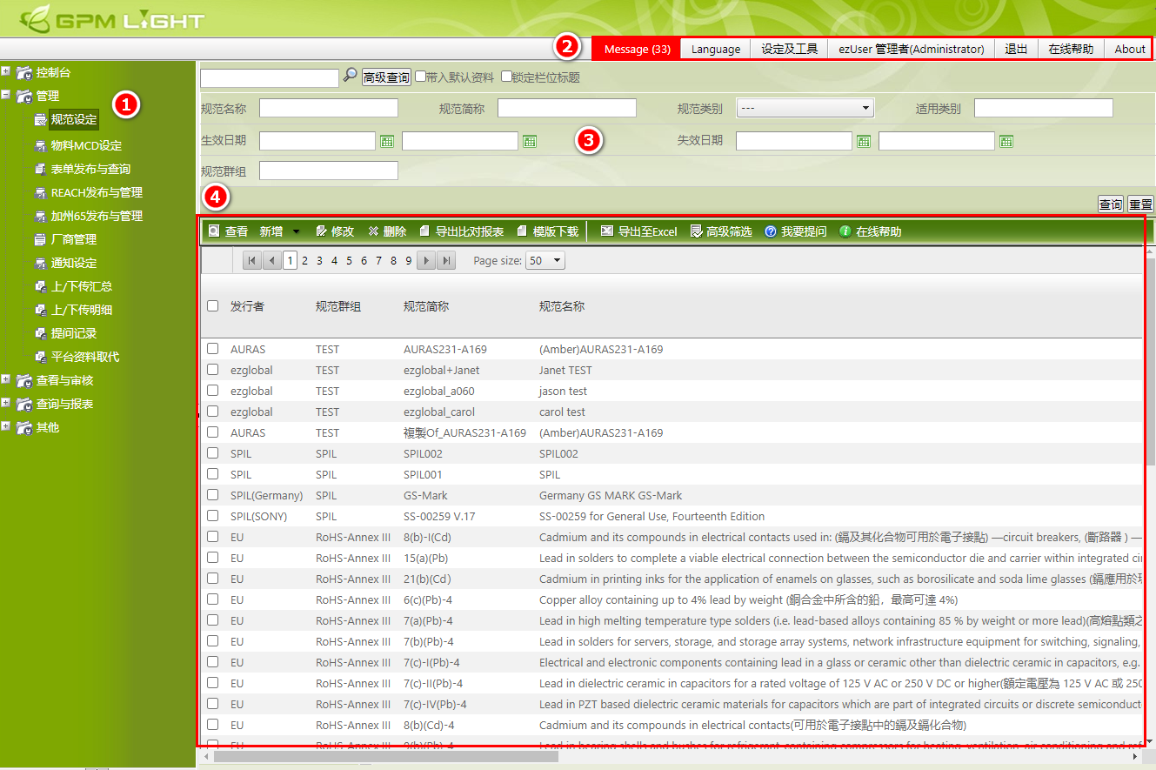Open first 生效日期 calendar picker icon
Screen dimensions: 1156x770
click(387, 141)
